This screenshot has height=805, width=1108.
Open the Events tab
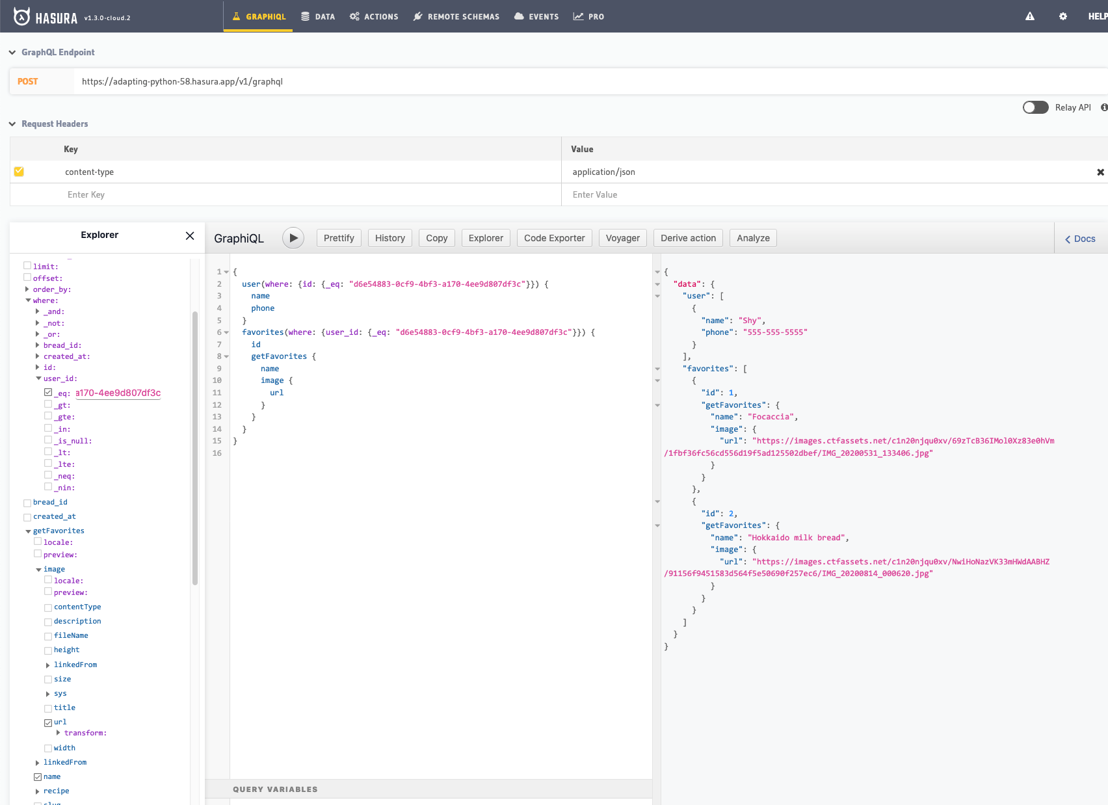[x=536, y=16]
